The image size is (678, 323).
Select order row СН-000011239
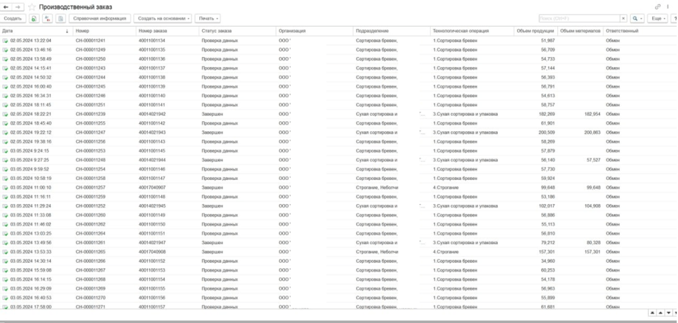point(339,114)
